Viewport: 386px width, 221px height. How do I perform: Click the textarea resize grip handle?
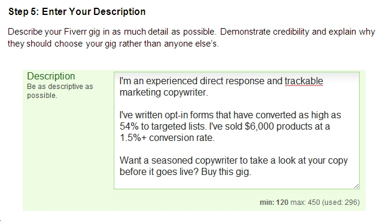pyautogui.click(x=357, y=186)
